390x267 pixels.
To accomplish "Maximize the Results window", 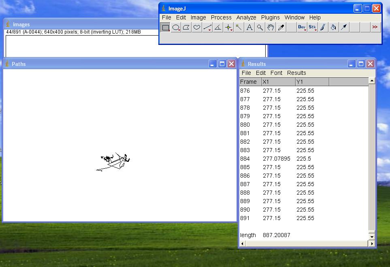I will [361, 64].
